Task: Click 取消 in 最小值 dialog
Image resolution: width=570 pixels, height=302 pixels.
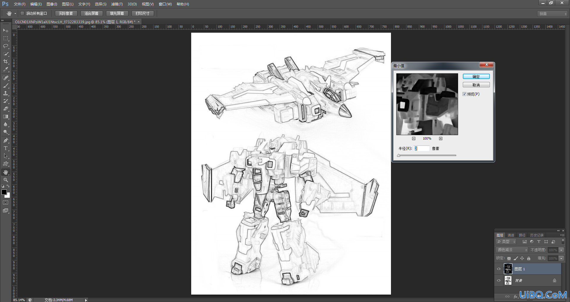Action: pyautogui.click(x=476, y=85)
